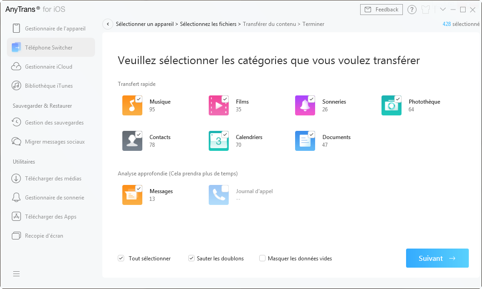
Task: Select the Téléphone Switcher icon
Action: coord(16,47)
